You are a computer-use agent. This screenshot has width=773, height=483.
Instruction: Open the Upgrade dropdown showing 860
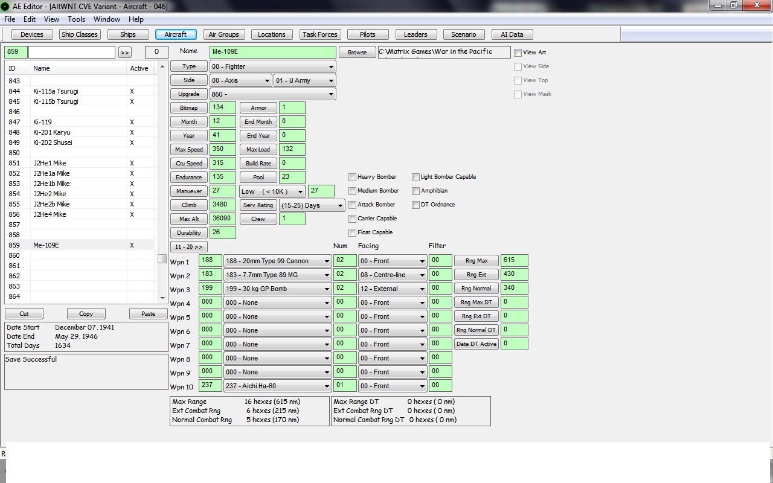coord(272,94)
